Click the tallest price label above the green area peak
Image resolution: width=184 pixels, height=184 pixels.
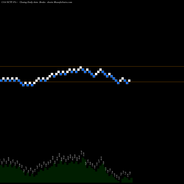coord(81,152)
